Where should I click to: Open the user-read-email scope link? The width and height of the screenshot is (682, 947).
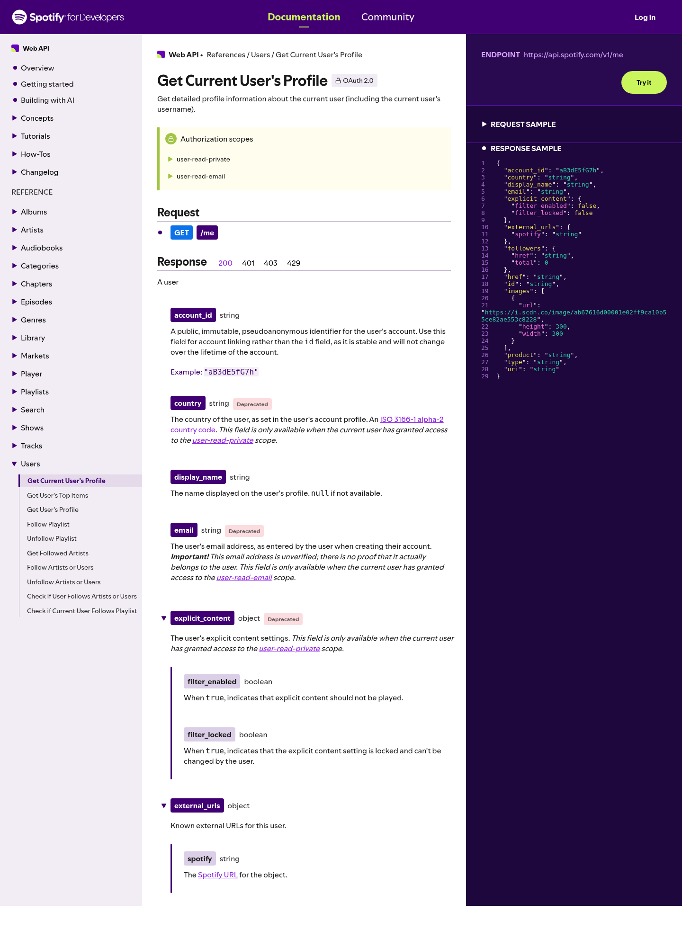[244, 577]
